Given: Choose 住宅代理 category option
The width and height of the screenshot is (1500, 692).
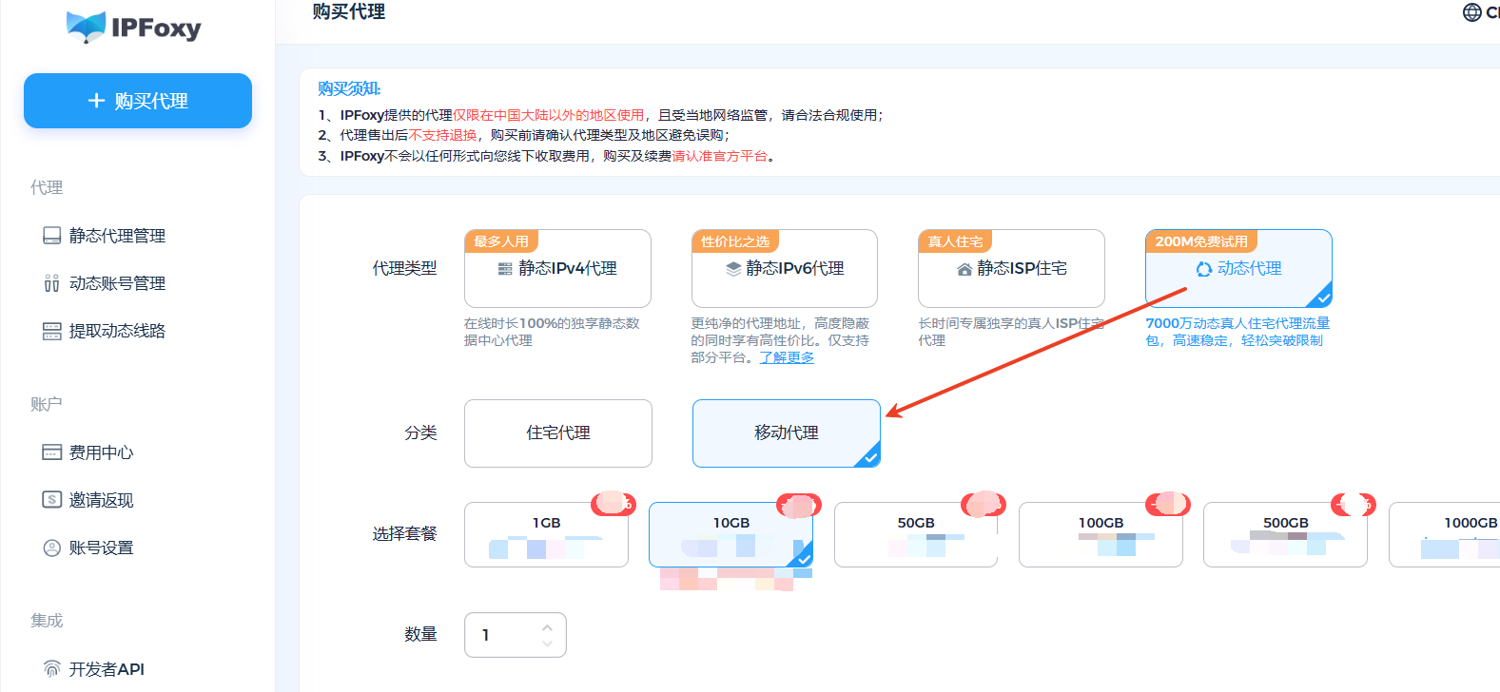Looking at the screenshot, I should click(x=558, y=433).
